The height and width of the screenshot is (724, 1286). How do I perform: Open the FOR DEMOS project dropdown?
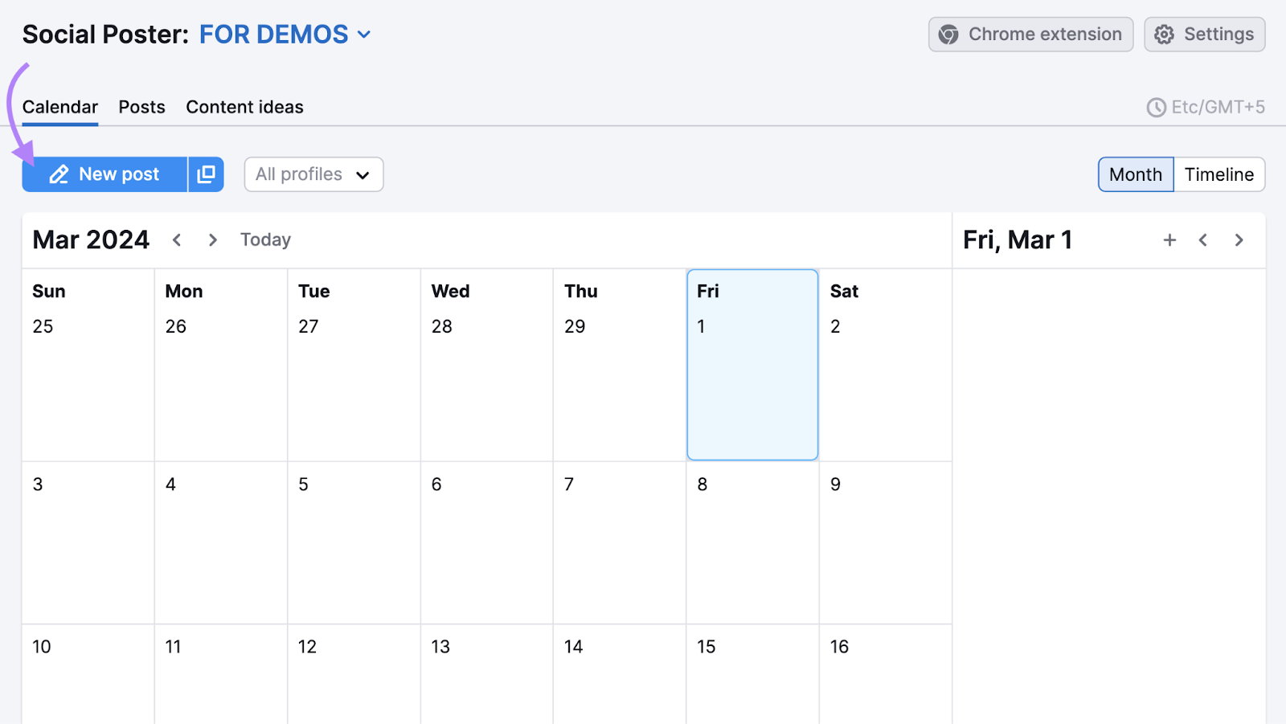273,34
